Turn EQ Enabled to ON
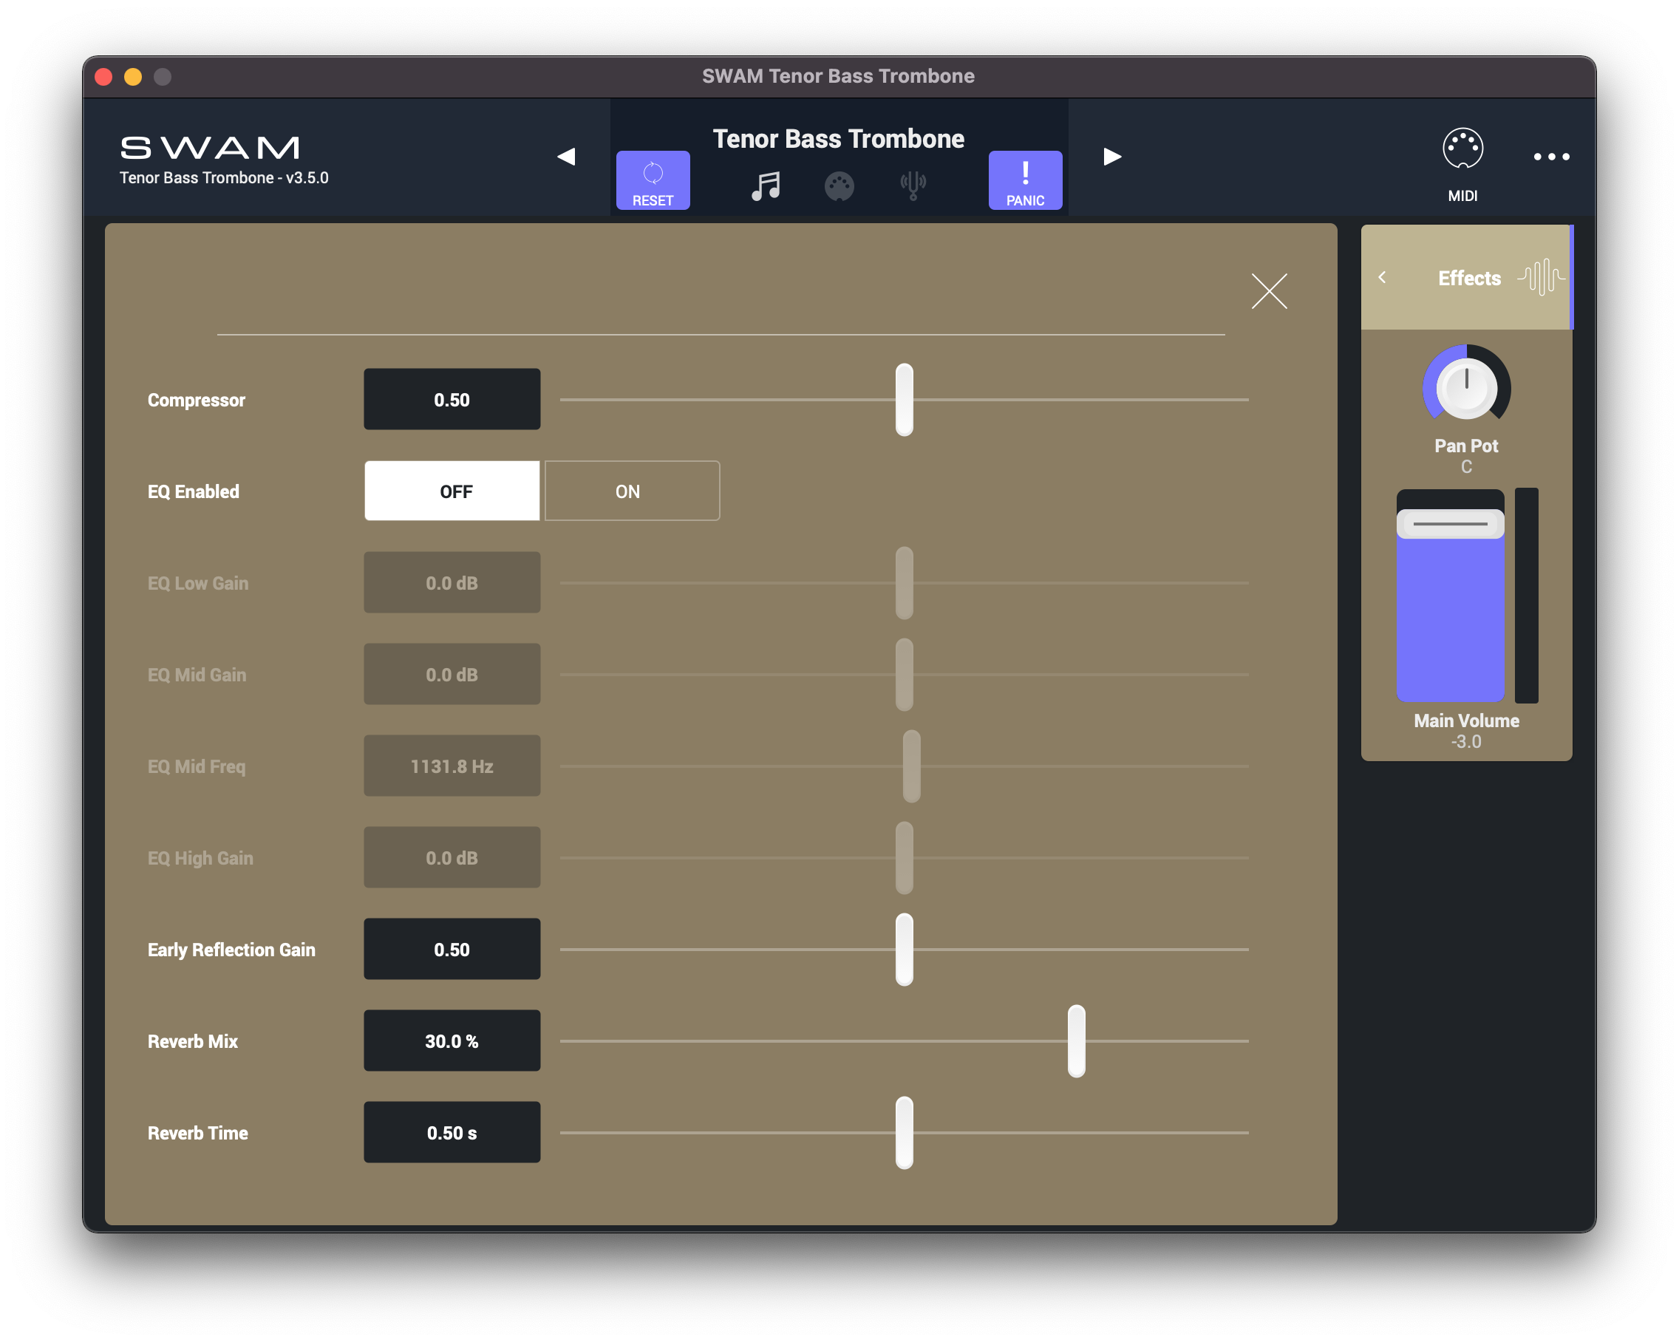 pos(632,491)
